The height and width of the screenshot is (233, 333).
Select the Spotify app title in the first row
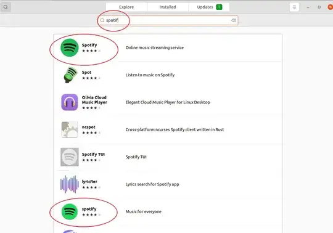(89, 45)
